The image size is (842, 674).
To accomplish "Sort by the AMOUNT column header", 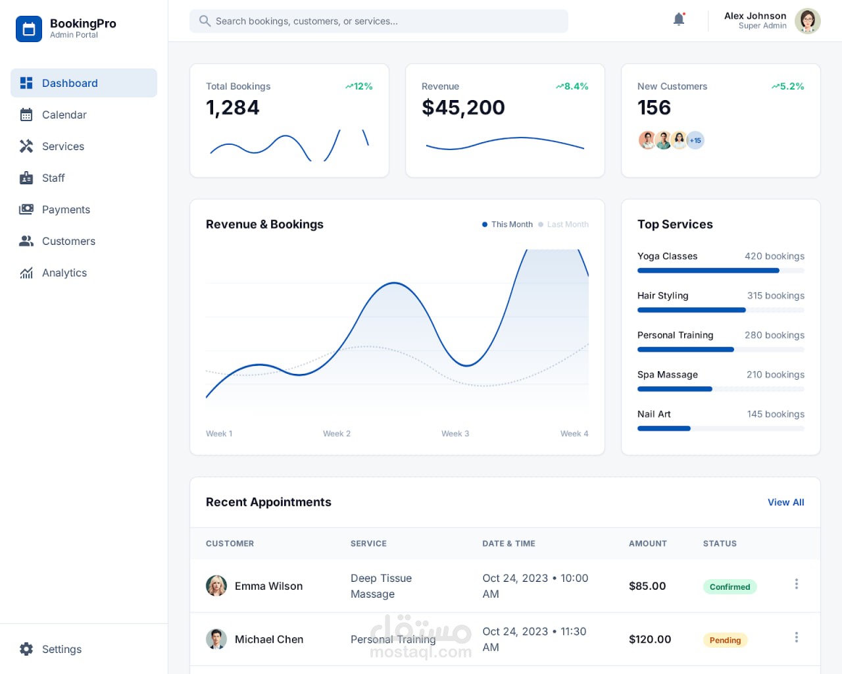I will tap(647, 544).
